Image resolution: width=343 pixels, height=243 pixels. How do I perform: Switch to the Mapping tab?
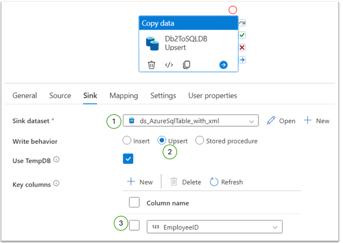(124, 96)
